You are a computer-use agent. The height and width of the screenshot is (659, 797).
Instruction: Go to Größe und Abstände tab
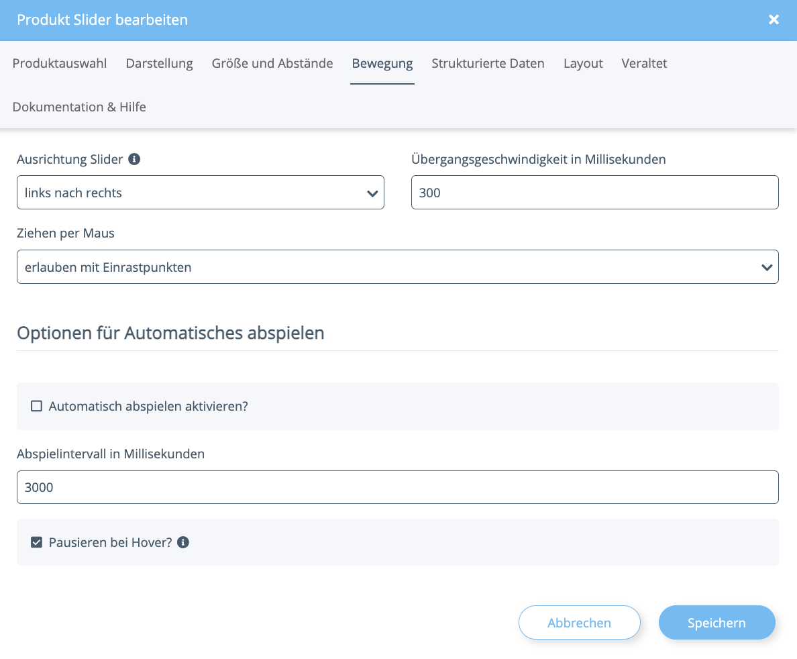coord(272,63)
